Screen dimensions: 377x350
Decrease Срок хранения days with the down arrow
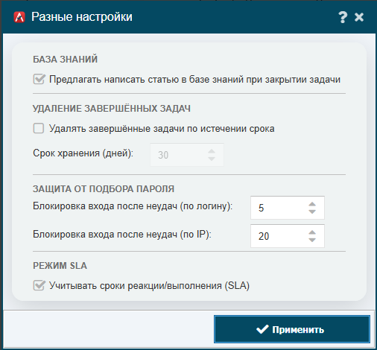(x=212, y=159)
